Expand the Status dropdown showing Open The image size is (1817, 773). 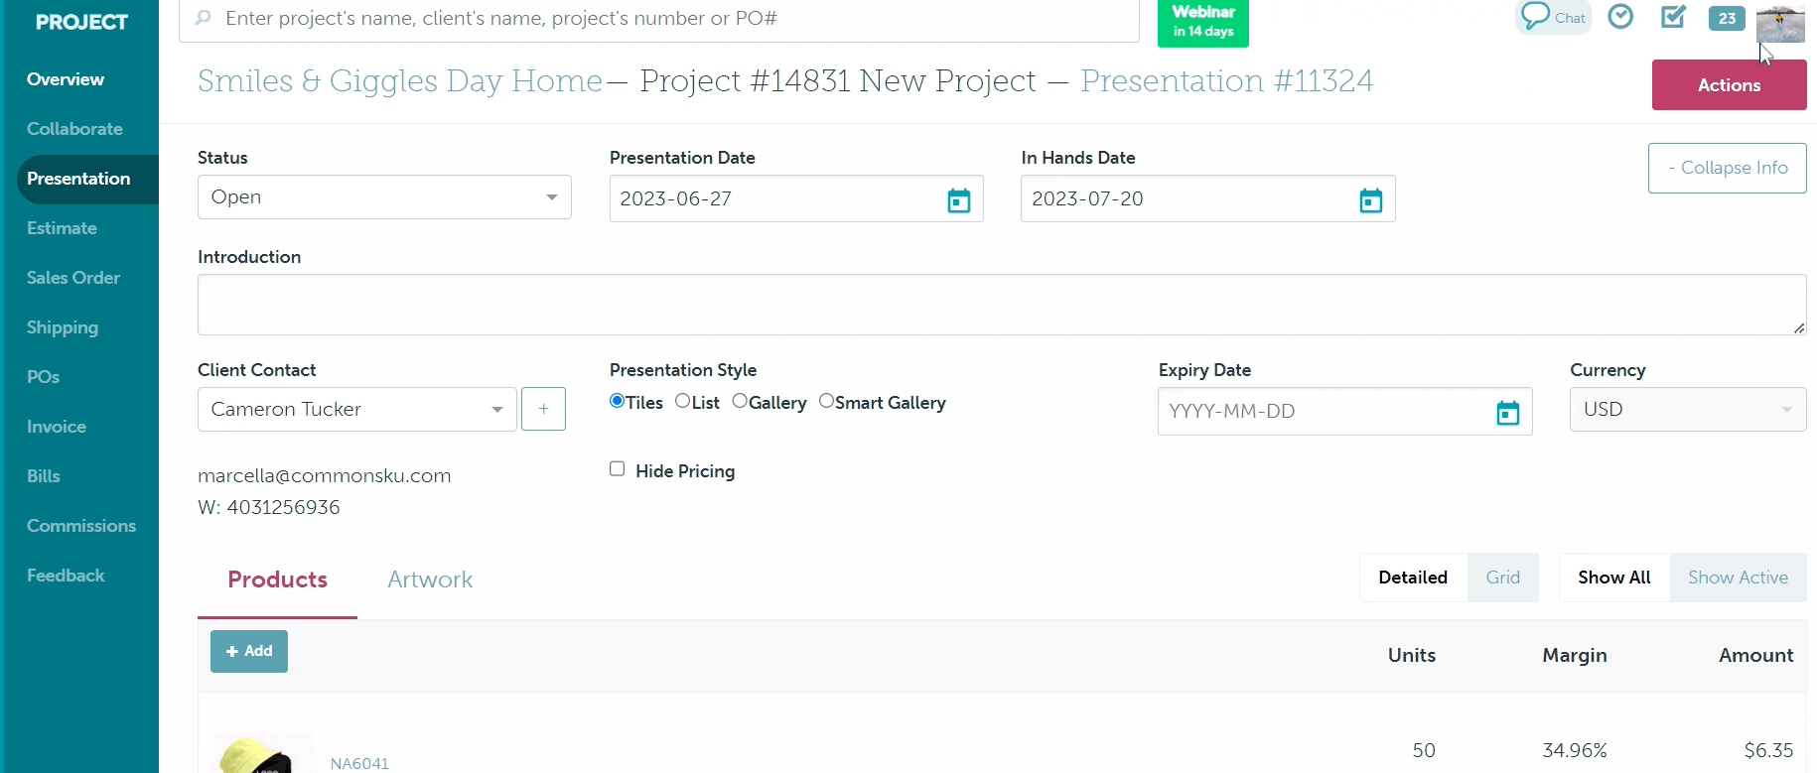point(384,197)
